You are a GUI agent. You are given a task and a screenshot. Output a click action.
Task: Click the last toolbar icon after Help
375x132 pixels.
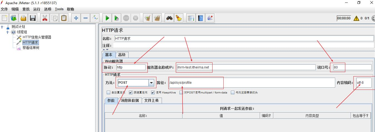(210, 18)
